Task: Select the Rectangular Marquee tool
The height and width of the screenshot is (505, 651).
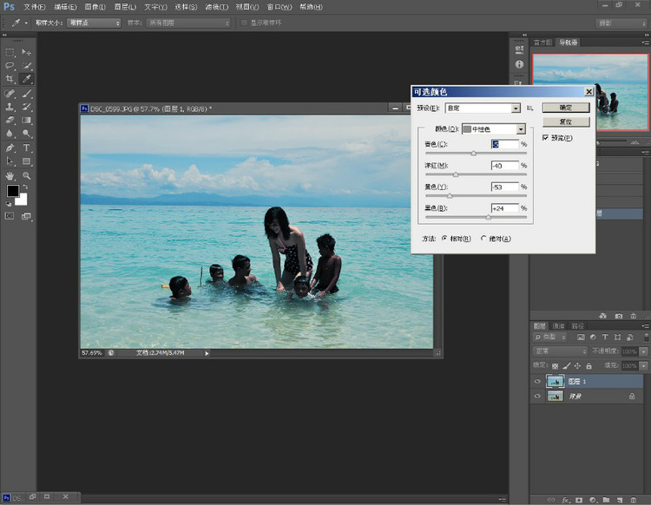Action: pyautogui.click(x=10, y=52)
